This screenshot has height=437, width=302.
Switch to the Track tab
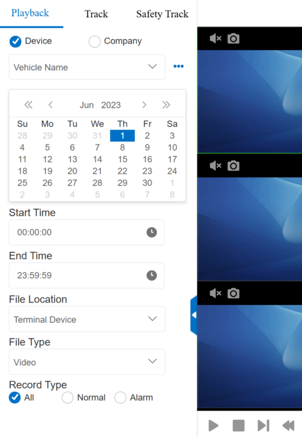pyautogui.click(x=96, y=14)
